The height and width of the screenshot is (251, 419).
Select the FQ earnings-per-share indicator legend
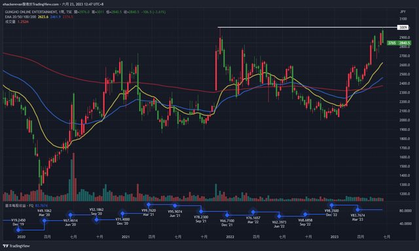(19, 206)
